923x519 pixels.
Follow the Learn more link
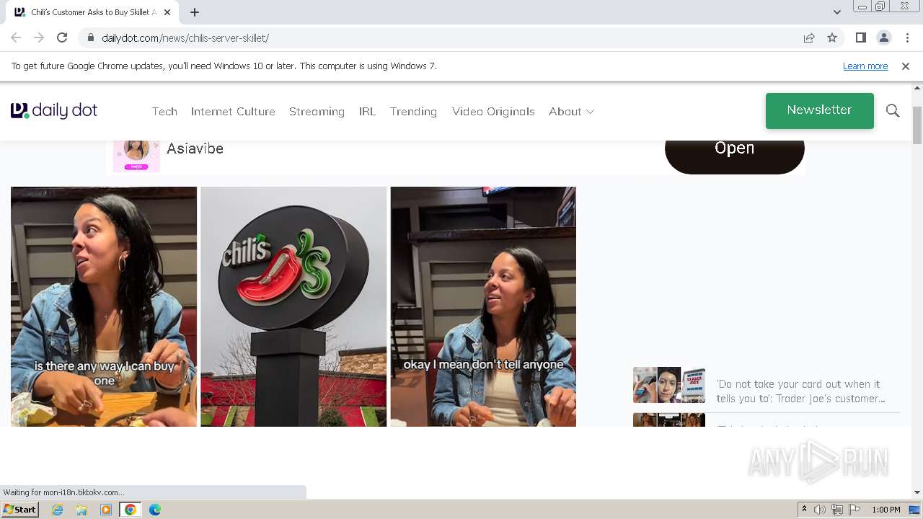(865, 66)
